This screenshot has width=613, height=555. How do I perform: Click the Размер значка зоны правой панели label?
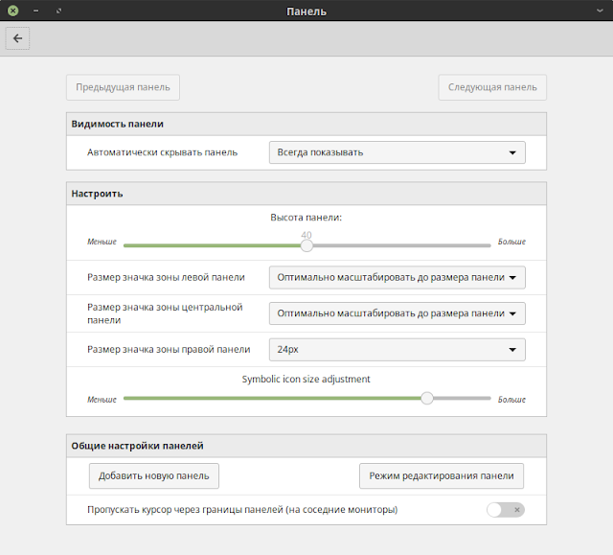(x=169, y=349)
